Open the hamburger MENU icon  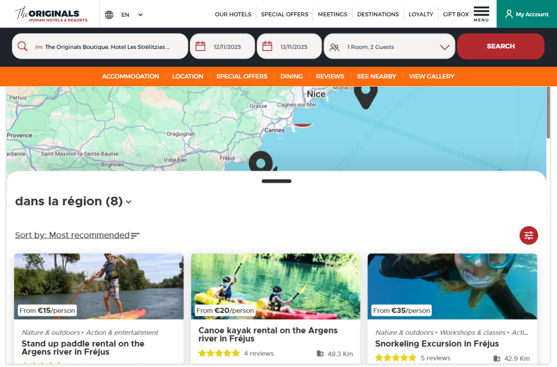tap(481, 13)
